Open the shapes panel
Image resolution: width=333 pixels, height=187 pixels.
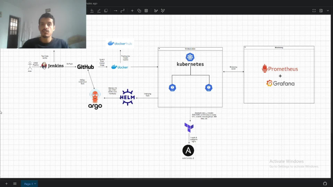[x=139, y=11]
